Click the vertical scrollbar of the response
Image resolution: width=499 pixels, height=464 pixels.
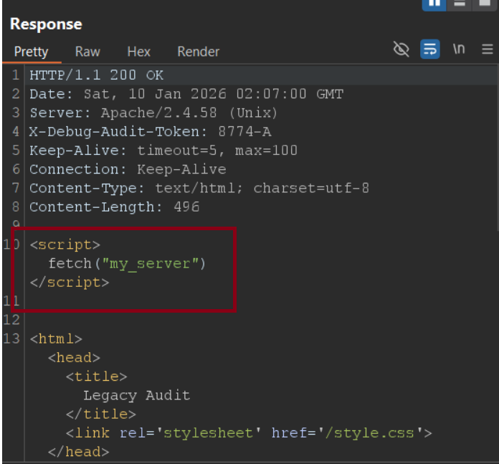tap(497, 148)
